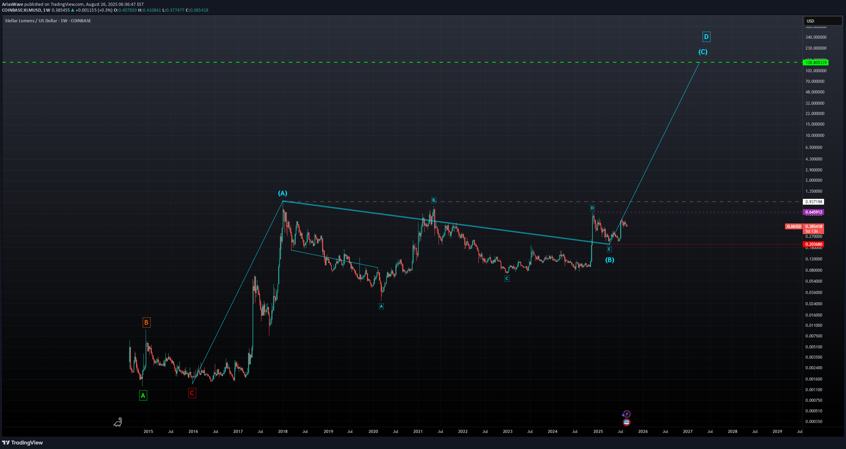Click the TradingView logo
The image size is (846, 449).
click(x=23, y=442)
